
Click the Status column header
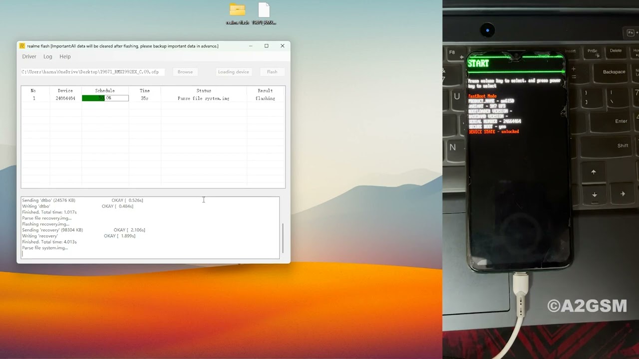(204, 91)
